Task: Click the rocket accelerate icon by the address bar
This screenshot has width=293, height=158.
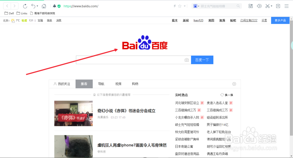Action: 54,6
